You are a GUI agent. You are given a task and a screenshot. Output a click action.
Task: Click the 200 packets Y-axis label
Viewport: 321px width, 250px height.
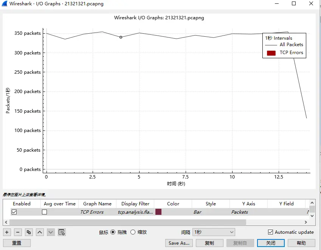pos(28,92)
